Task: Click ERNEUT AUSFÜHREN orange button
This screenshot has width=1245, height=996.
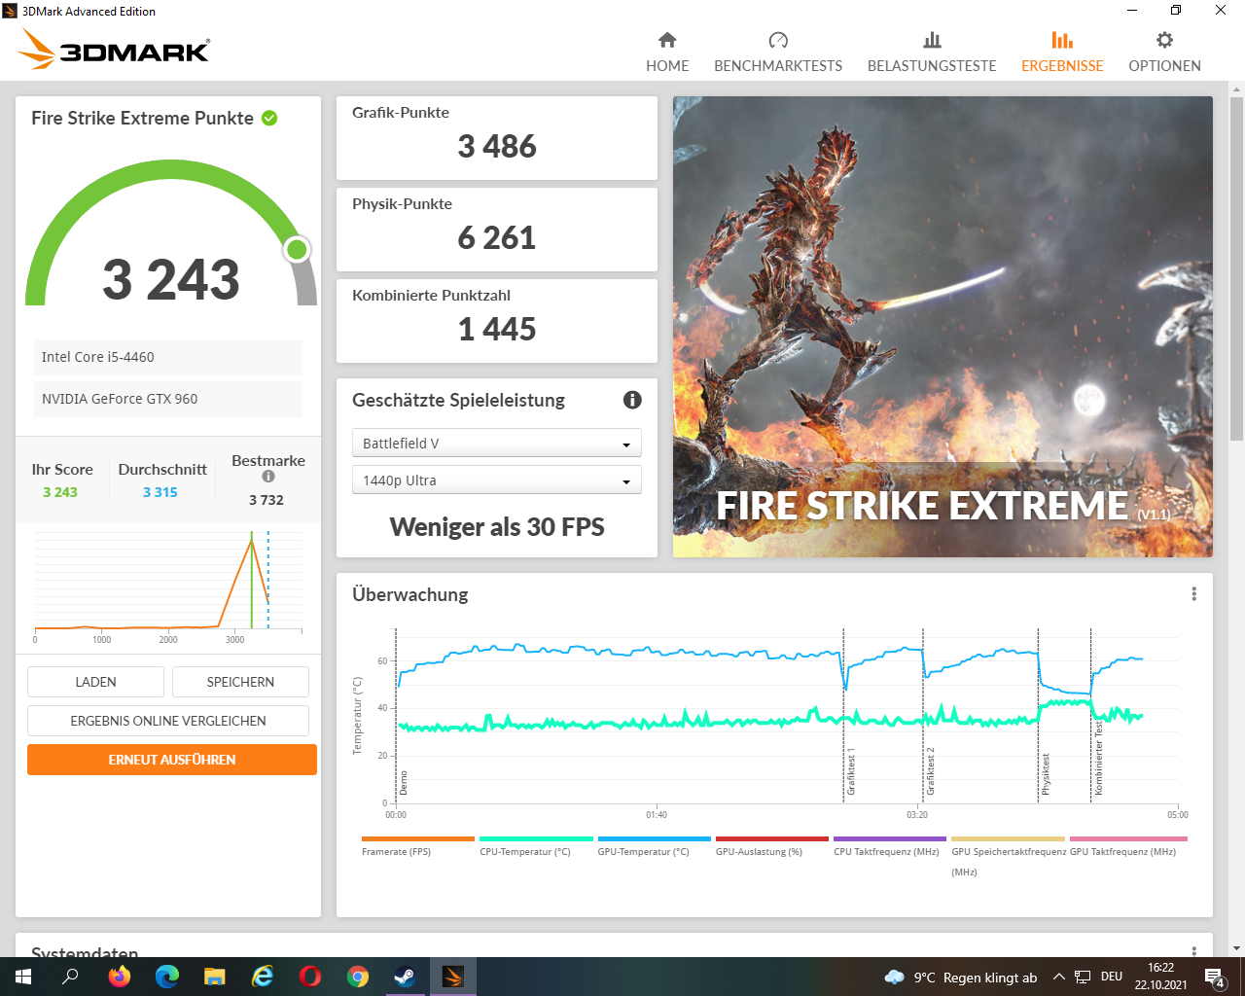Action: [172, 760]
